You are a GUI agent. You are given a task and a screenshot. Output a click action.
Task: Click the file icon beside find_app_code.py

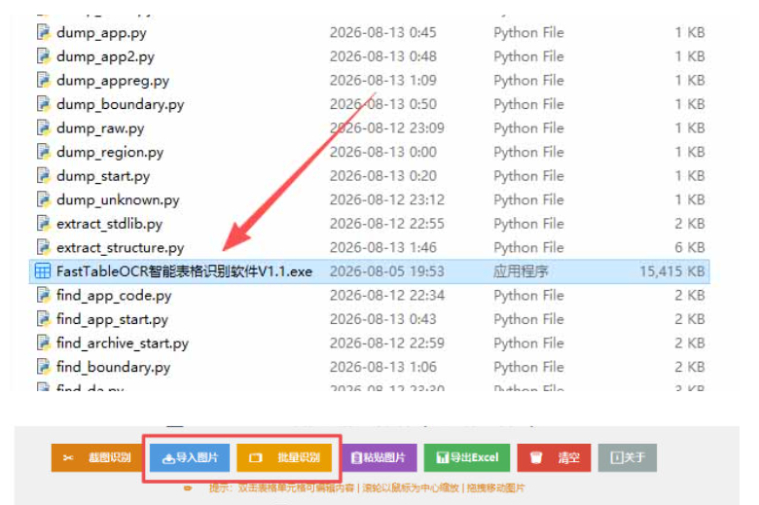[x=43, y=295]
